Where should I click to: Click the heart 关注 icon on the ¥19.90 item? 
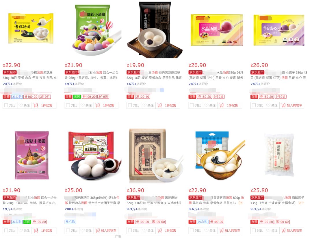click(x=145, y=105)
